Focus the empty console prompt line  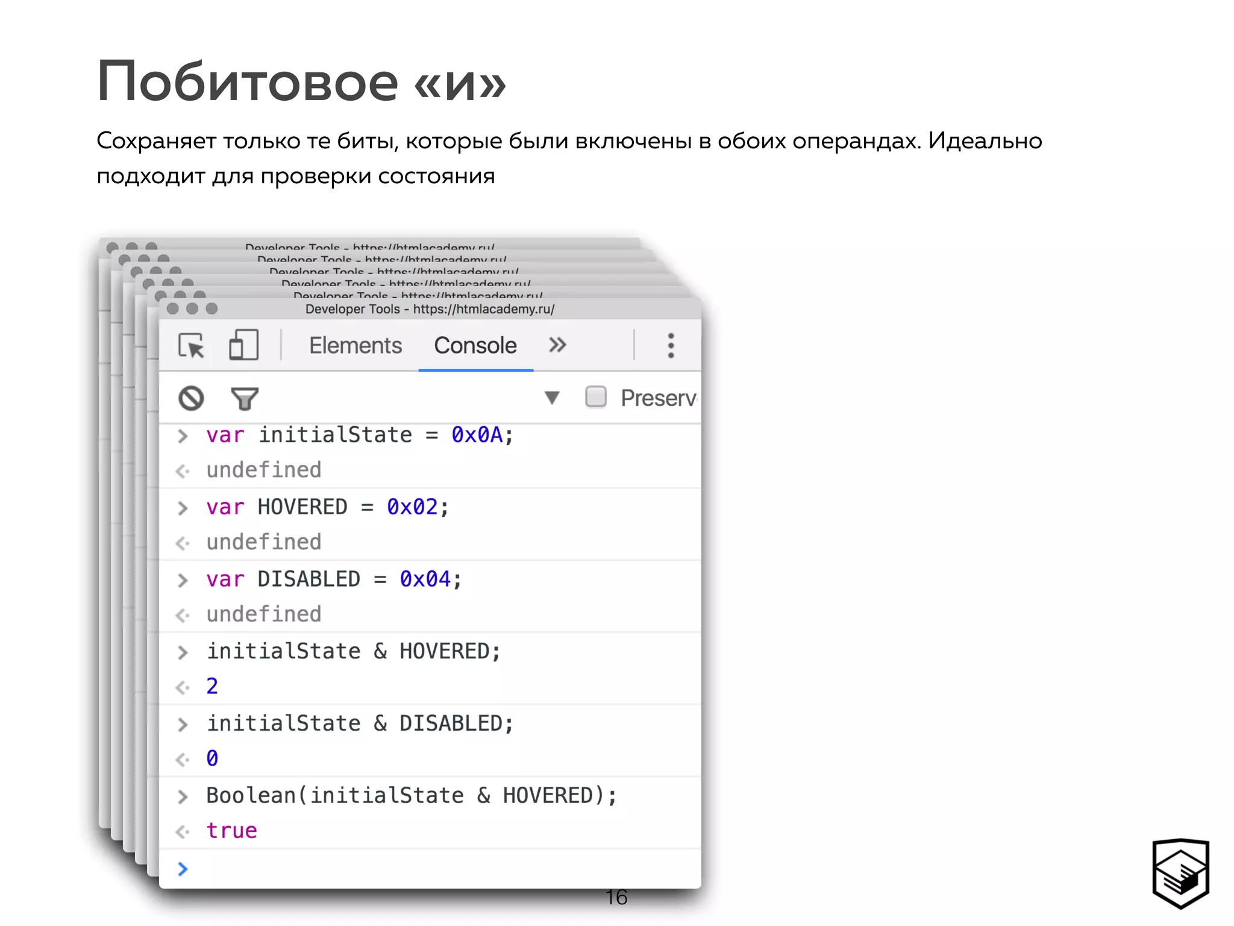pos(422,869)
